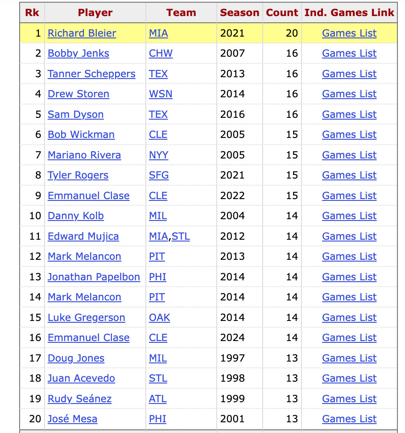Viewport: 405px width, 433px height.
Task: Open Games List for José Mesa
Action: click(349, 419)
